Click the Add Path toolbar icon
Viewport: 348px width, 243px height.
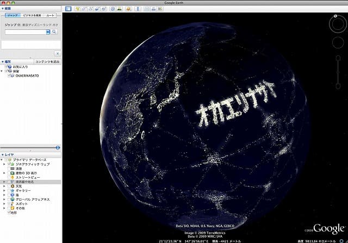pyautogui.click(x=91, y=9)
